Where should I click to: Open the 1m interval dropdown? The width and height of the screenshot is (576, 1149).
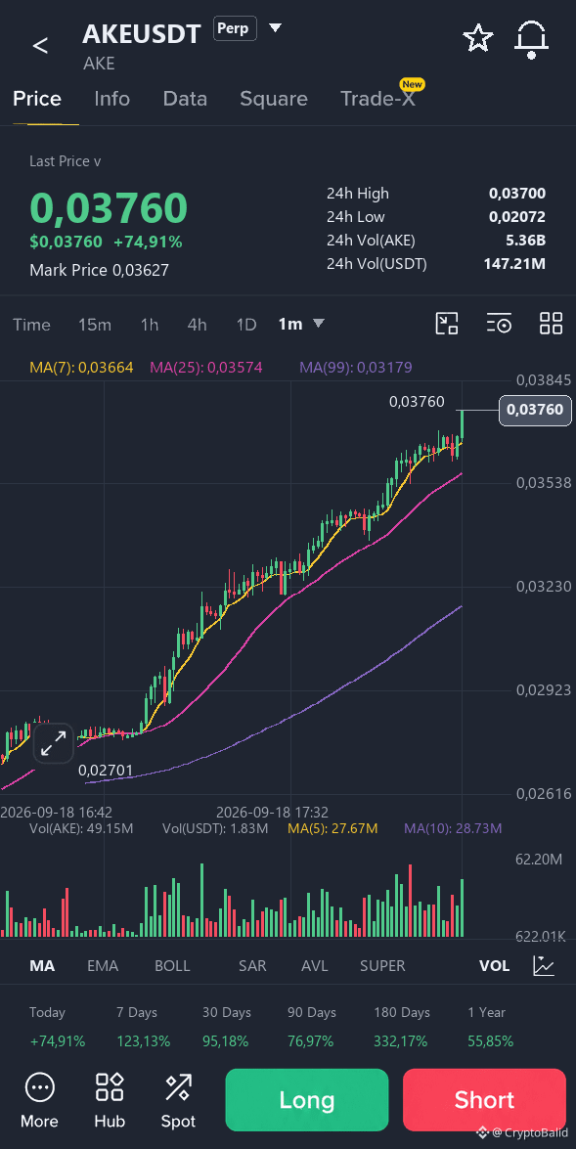coord(301,324)
